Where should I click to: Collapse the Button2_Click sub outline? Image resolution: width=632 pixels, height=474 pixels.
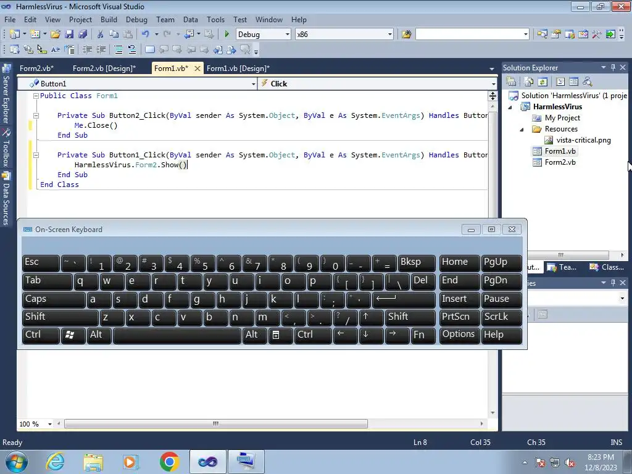click(x=36, y=115)
